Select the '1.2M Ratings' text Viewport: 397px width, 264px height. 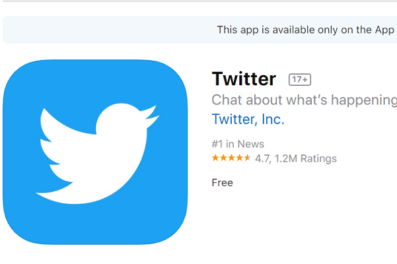pos(306,158)
